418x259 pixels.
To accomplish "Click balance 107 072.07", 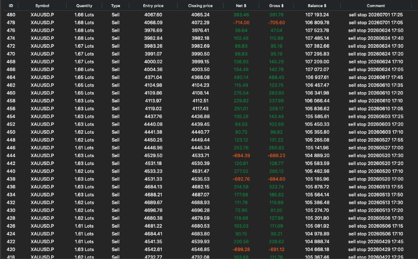I will coord(317,70).
